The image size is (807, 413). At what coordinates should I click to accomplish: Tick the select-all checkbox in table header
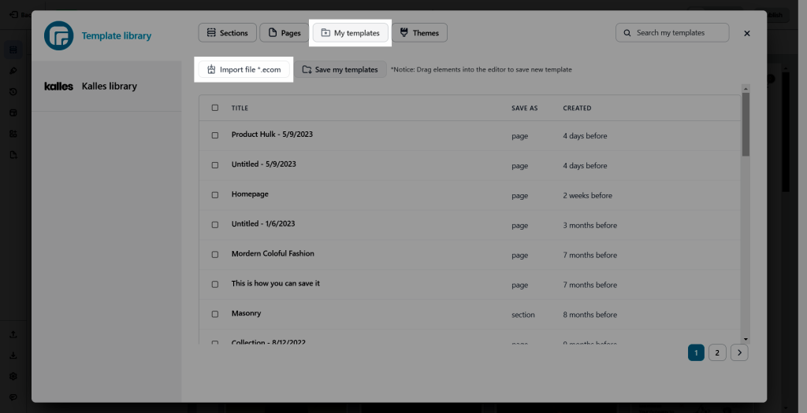(x=215, y=108)
